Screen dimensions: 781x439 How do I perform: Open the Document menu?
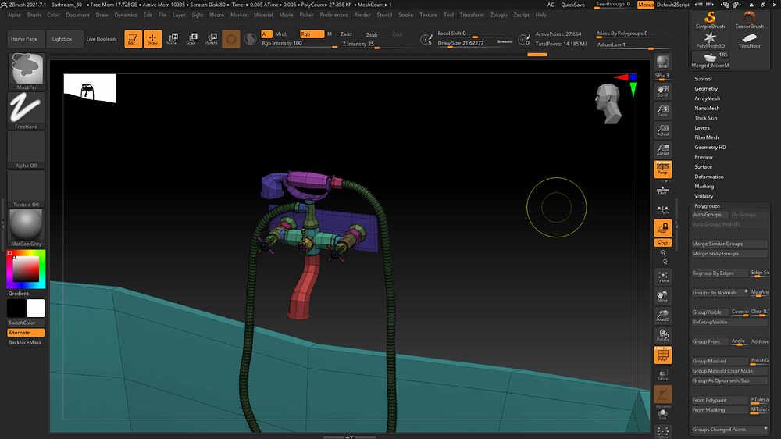[x=77, y=15]
